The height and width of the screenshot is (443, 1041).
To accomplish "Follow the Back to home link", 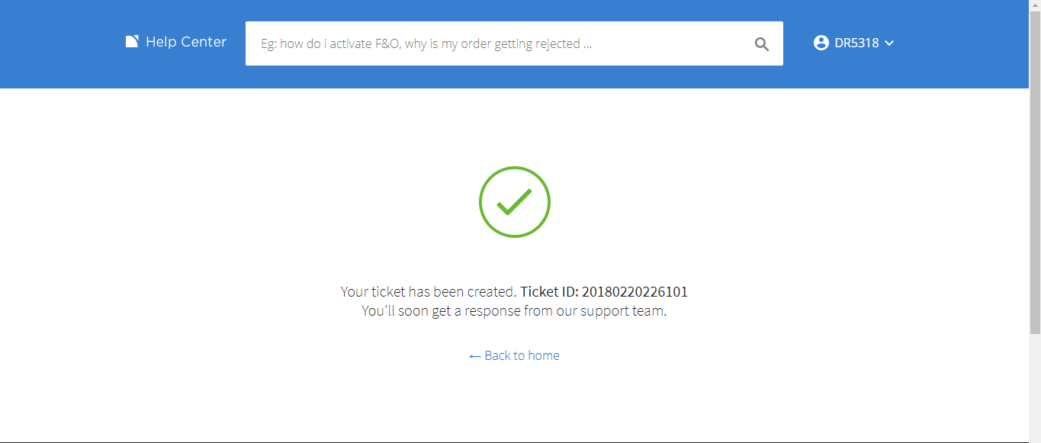I will [514, 355].
